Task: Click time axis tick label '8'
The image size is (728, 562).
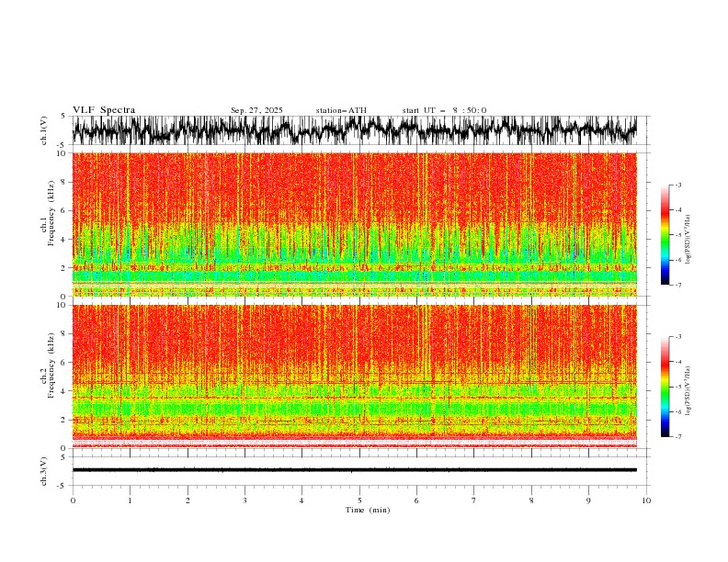Action: 531,500
